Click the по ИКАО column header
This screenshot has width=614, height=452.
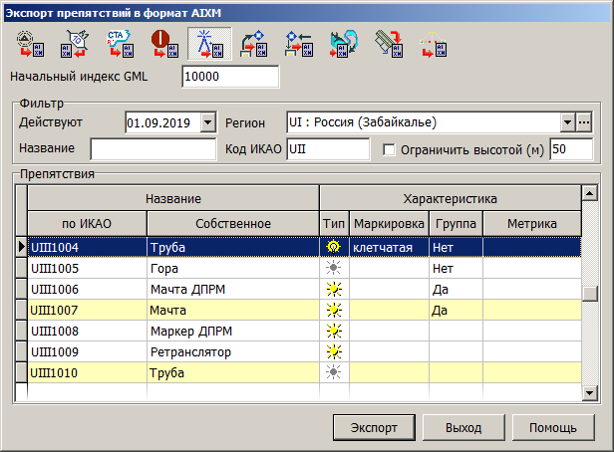(x=86, y=223)
